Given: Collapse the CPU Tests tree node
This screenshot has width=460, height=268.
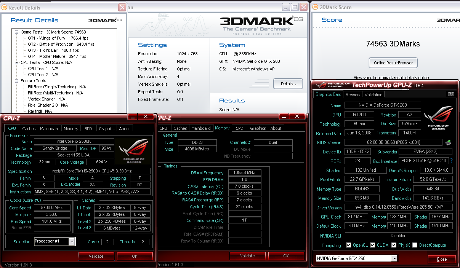Looking at the screenshot, I should click(17, 63).
